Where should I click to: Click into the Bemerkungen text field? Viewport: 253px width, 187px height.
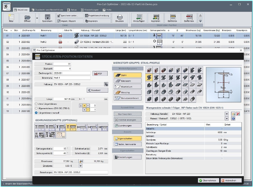click(81, 172)
